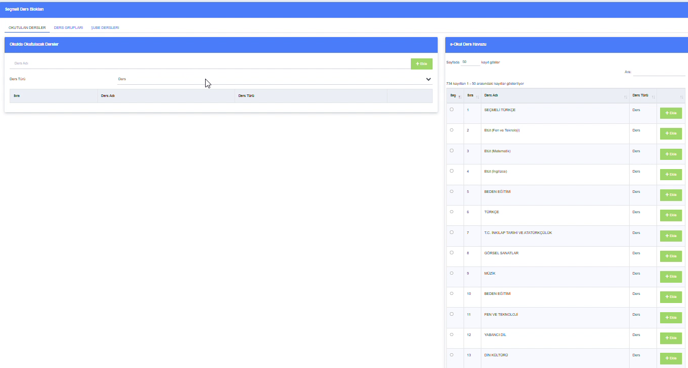Add Etüt (Matematik) via plus Ekle

point(671,154)
